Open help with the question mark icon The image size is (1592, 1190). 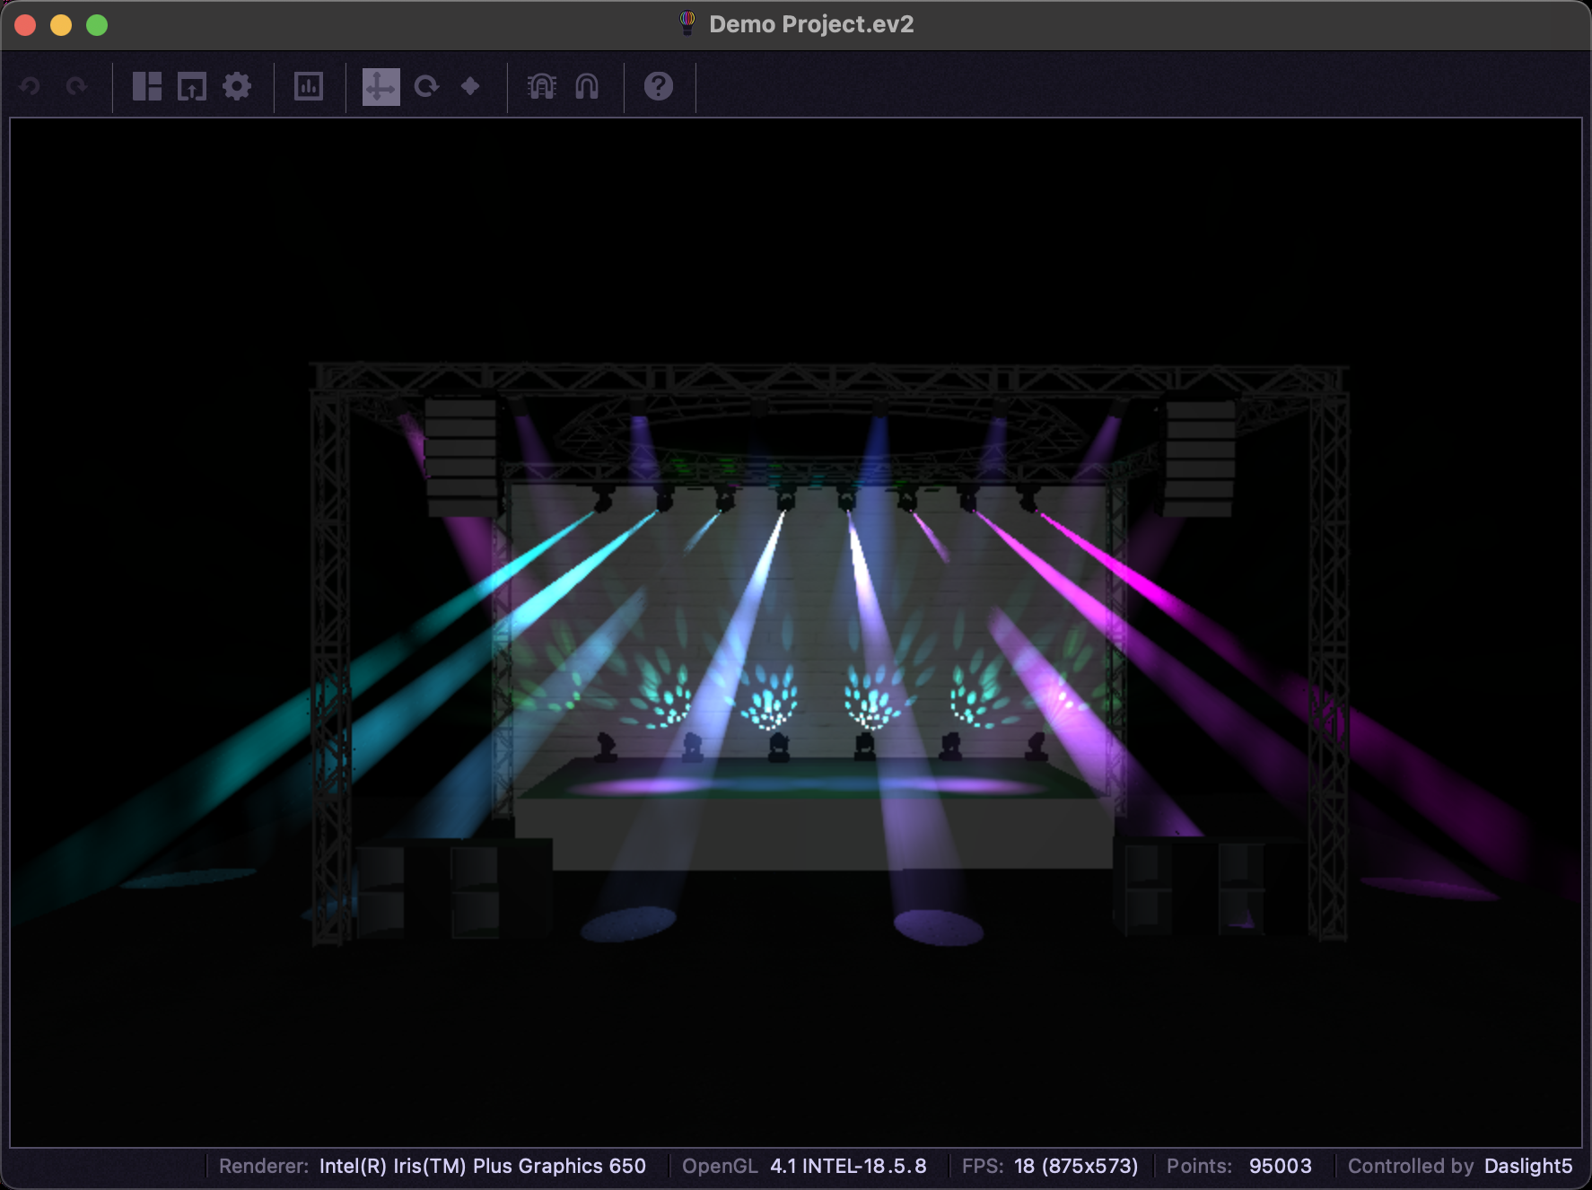(659, 86)
